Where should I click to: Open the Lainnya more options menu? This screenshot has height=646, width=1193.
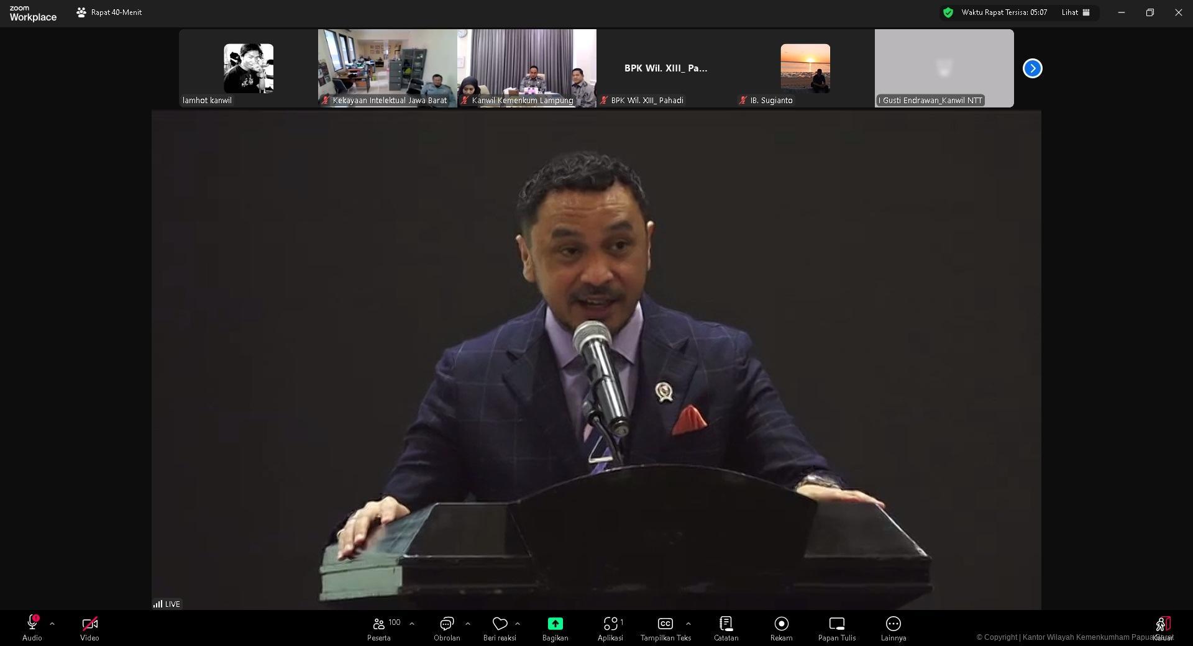click(893, 624)
